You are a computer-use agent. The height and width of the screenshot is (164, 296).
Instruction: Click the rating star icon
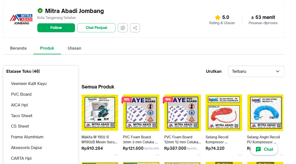coord(217,17)
